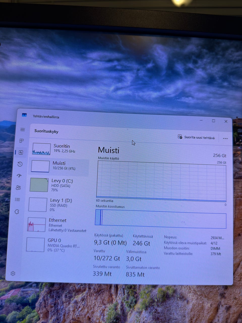Click the Suorita uusi tehtävä icon

click(180, 137)
